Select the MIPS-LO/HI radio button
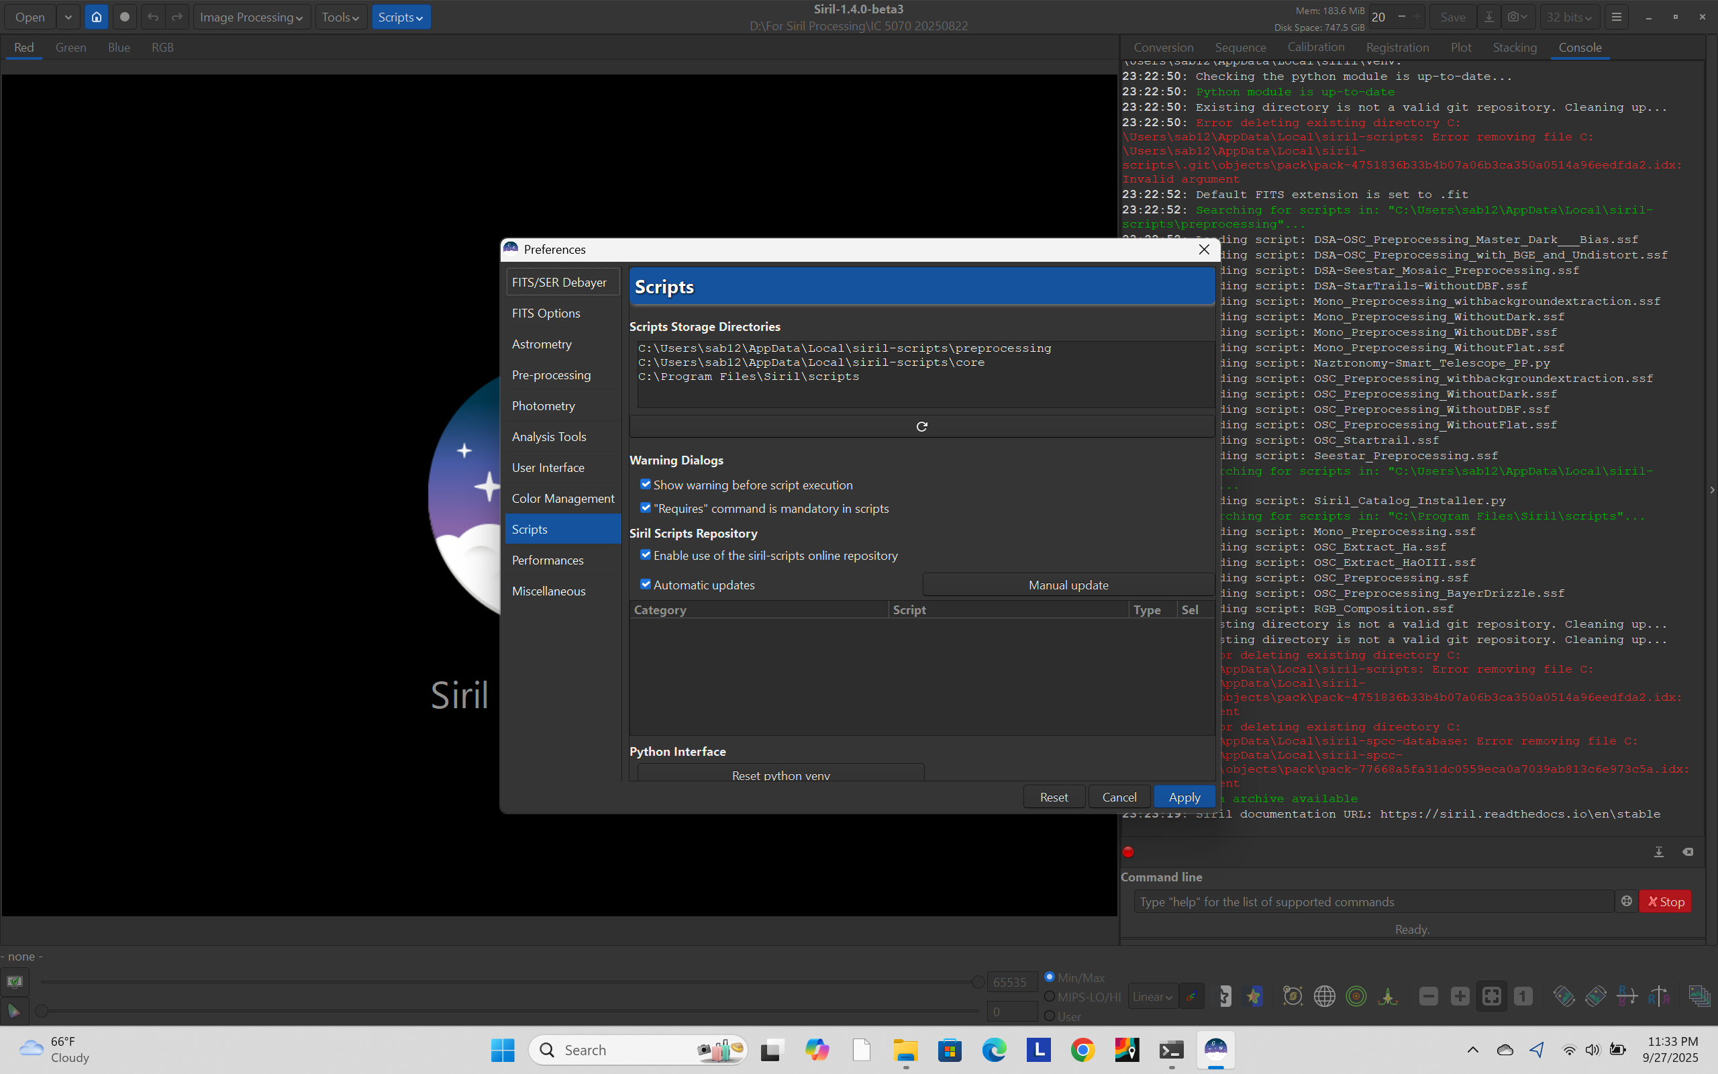 pyautogui.click(x=1050, y=997)
